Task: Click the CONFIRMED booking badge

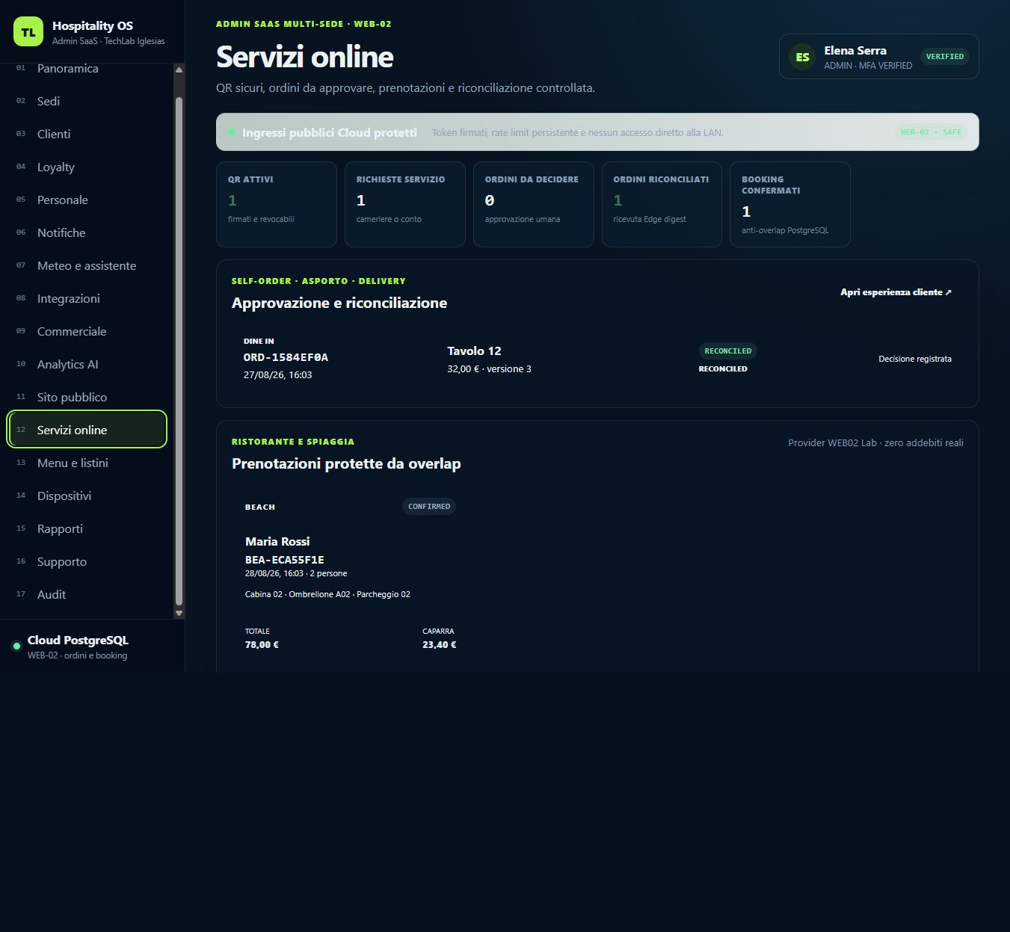Action: click(x=429, y=507)
